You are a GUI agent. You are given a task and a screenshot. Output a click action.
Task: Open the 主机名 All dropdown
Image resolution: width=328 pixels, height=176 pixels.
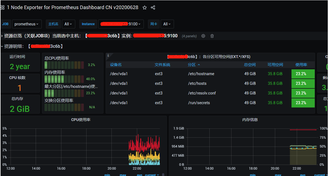point(68,24)
